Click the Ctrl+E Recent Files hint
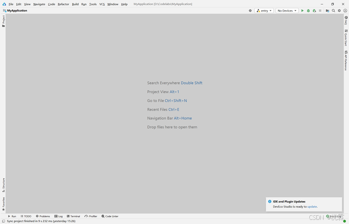Viewport: 349px width, 224px height. (174, 110)
